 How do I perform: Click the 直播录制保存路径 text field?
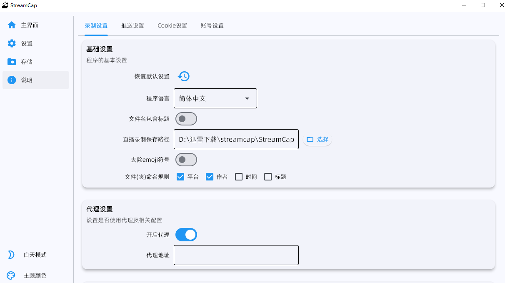point(236,139)
